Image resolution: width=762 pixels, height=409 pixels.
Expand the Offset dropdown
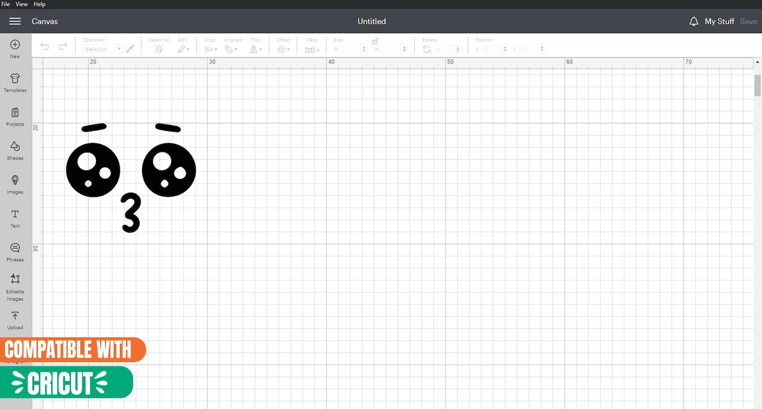coord(283,49)
